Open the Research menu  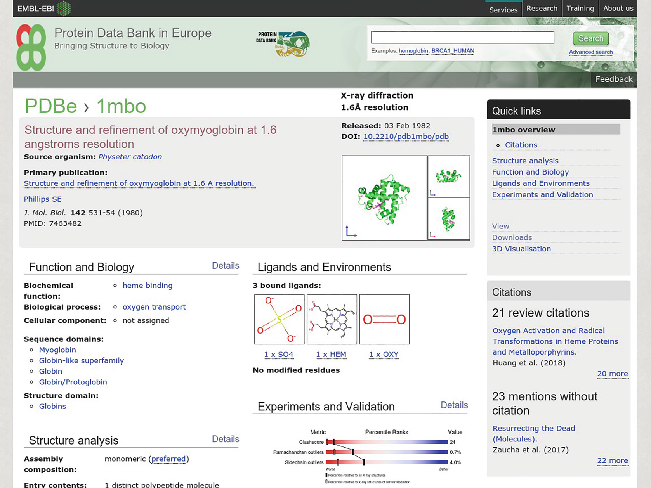[x=542, y=9]
